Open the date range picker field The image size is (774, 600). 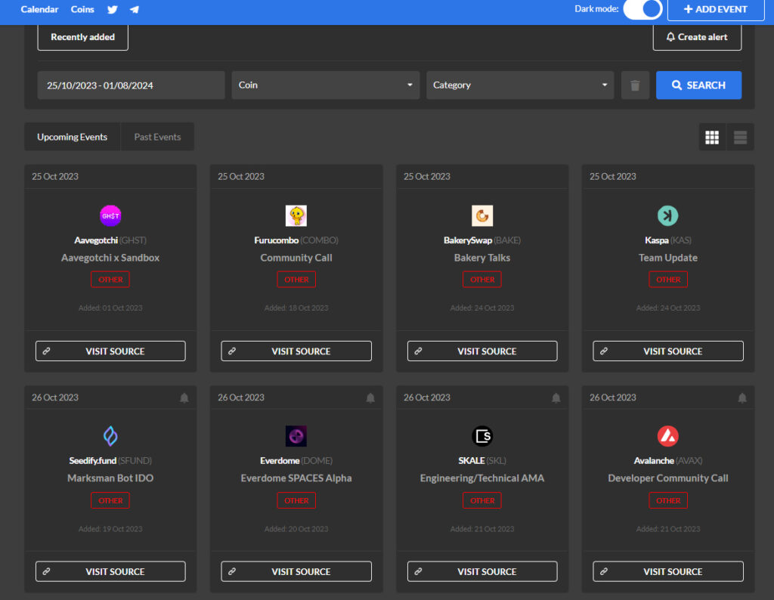point(132,85)
